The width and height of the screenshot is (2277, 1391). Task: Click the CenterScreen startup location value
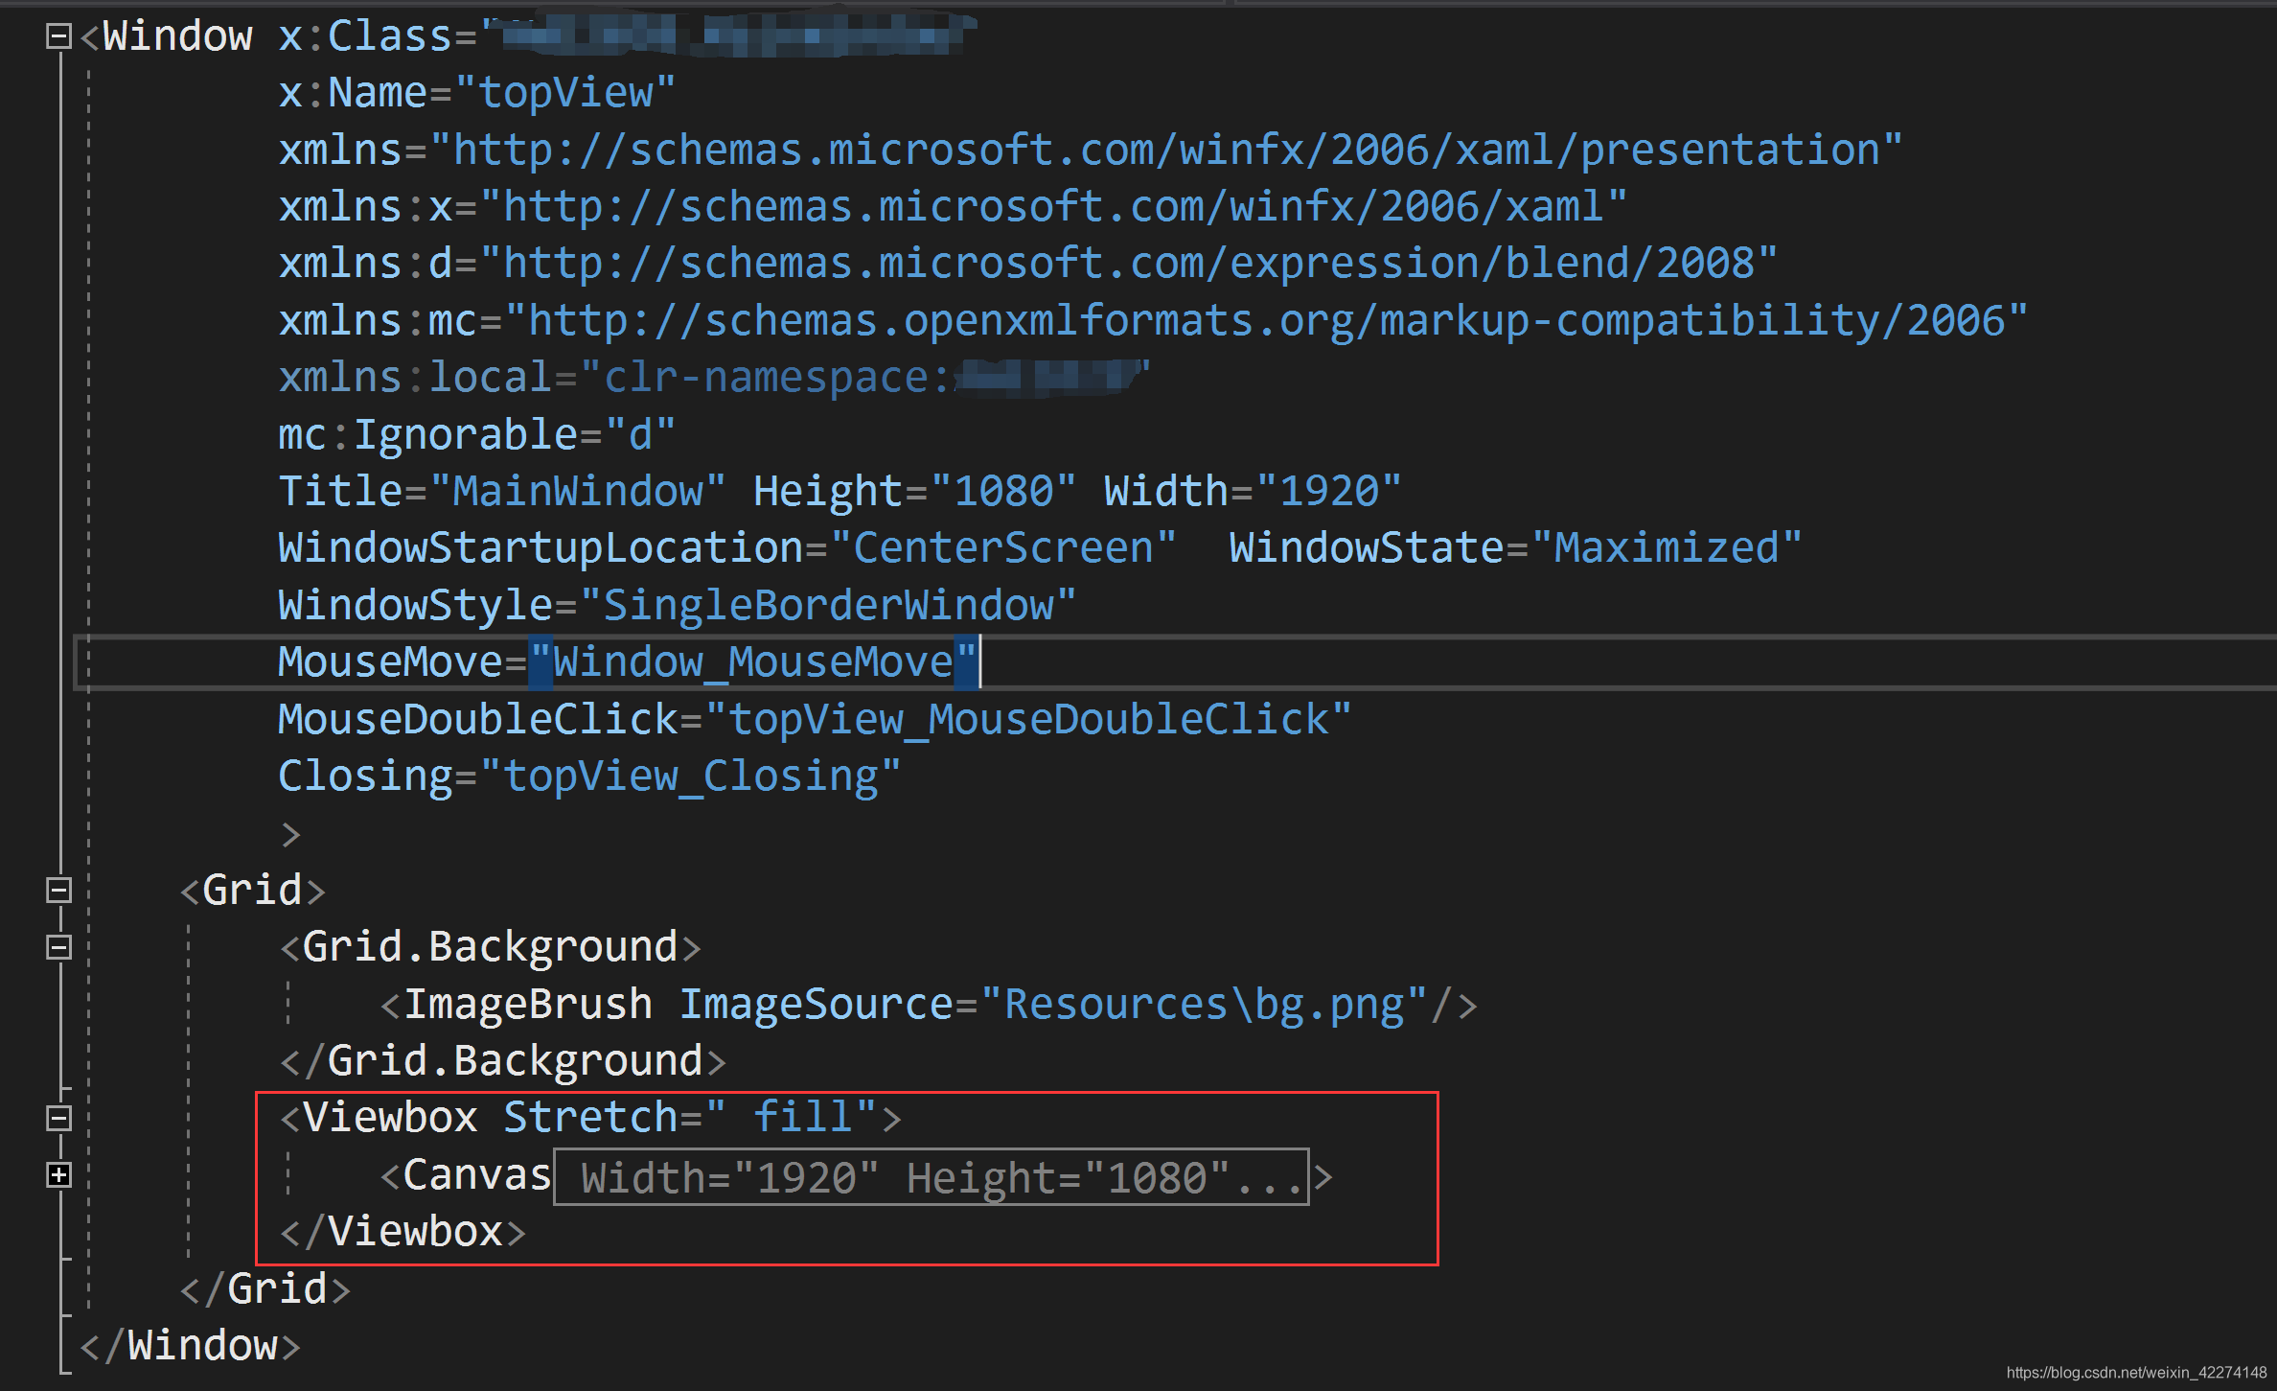[1002, 548]
